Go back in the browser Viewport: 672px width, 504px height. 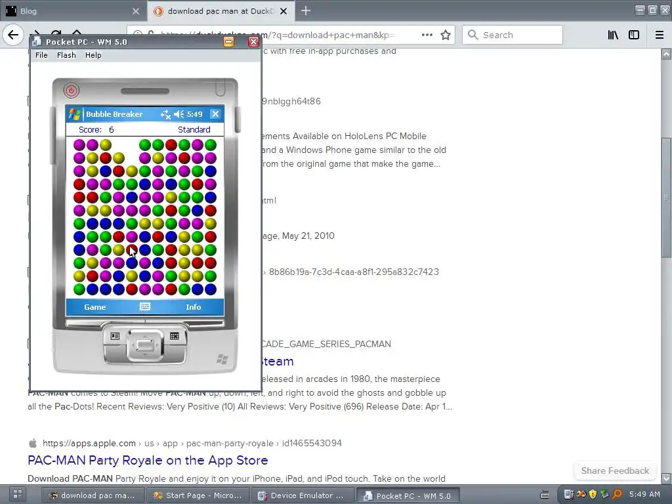[13, 35]
